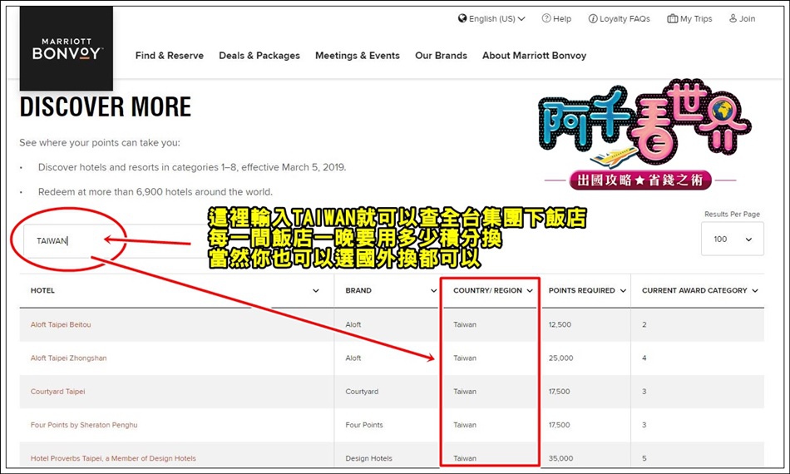Screen dimensions: 790x474
Task: Sort by HOTEL column chevron
Action: (x=316, y=291)
